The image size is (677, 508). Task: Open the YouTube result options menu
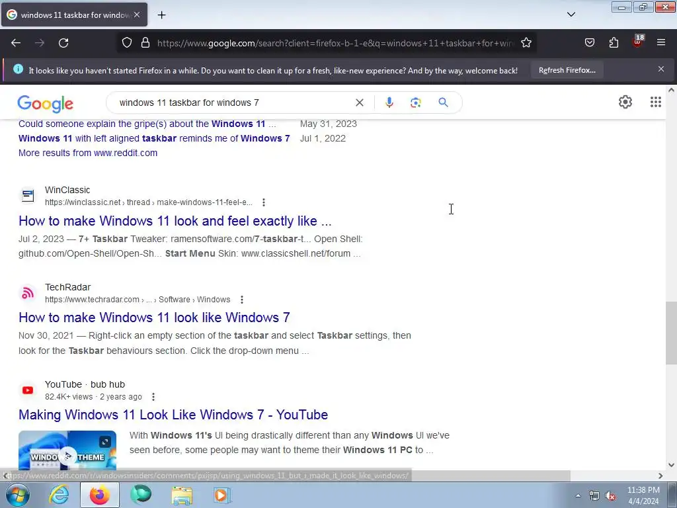point(153,397)
